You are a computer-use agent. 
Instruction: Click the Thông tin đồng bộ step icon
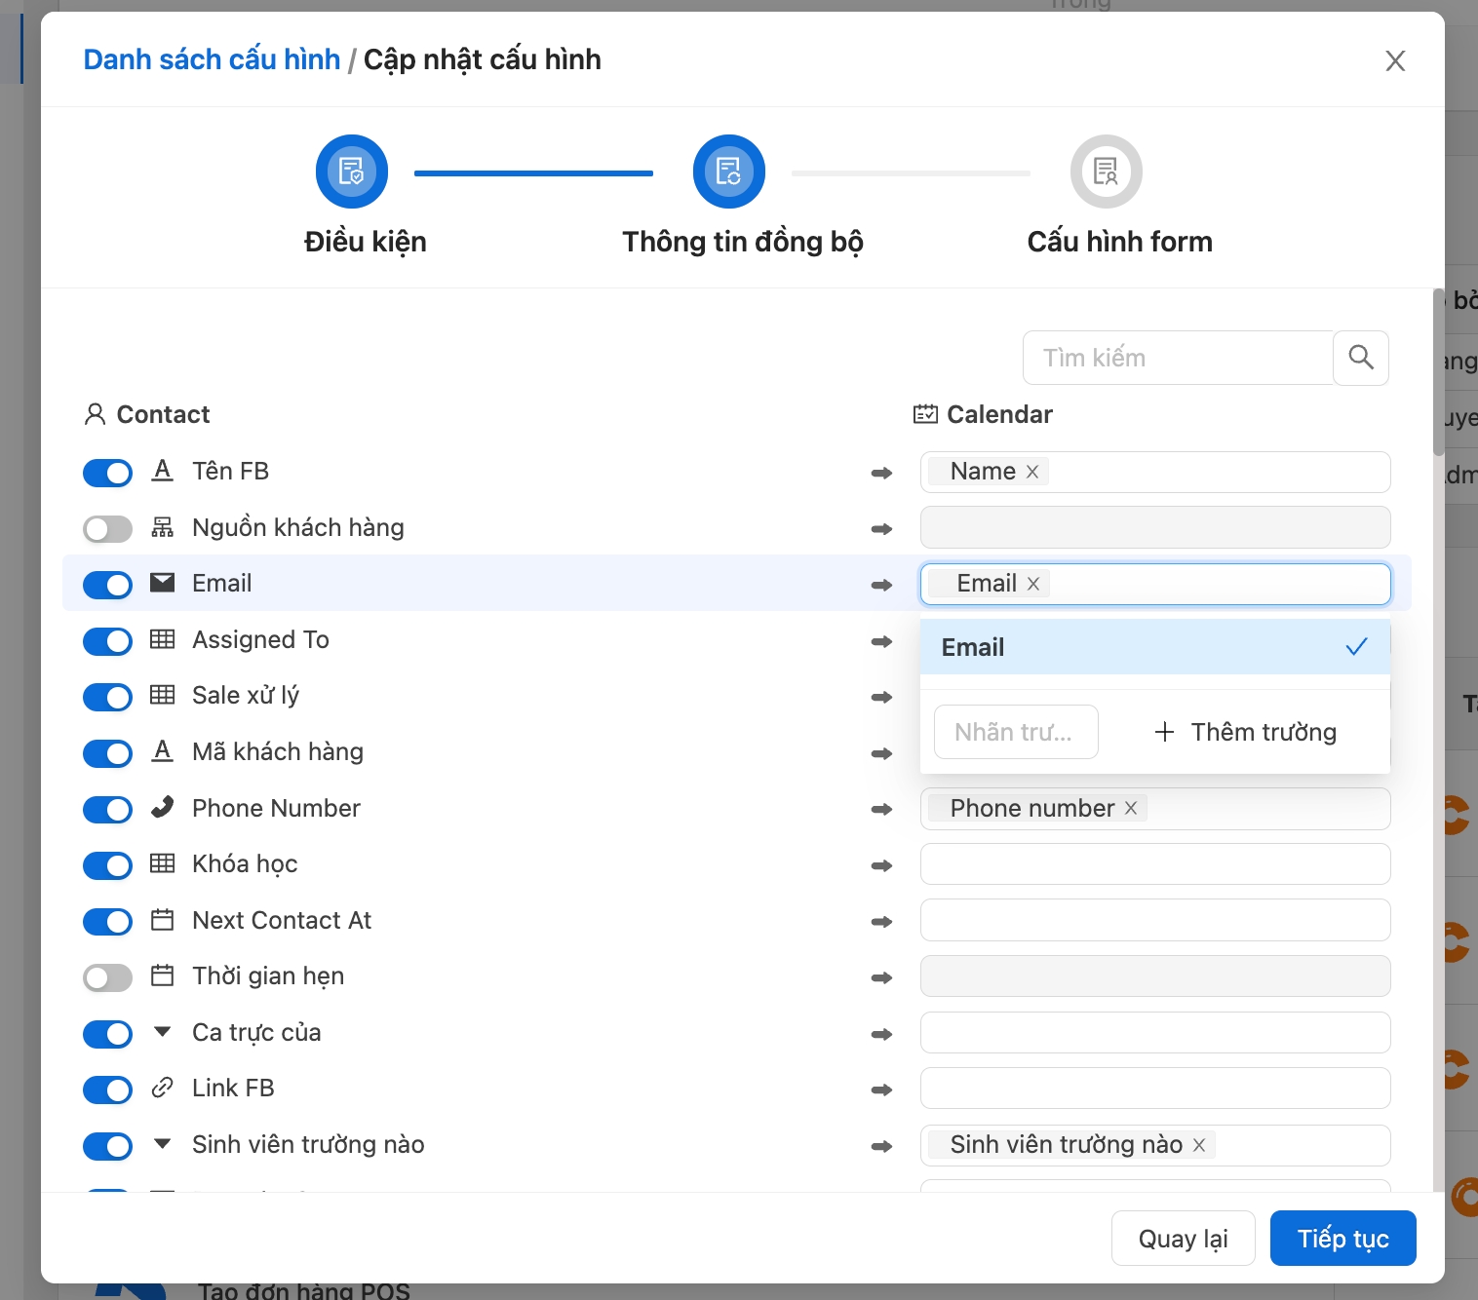tap(728, 172)
